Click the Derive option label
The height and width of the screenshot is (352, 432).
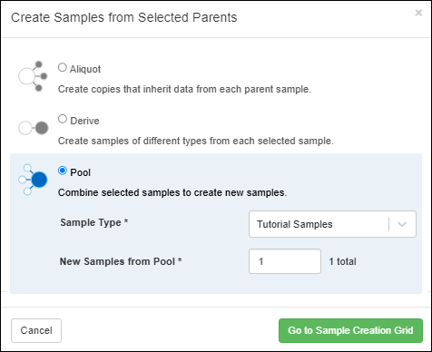click(84, 121)
